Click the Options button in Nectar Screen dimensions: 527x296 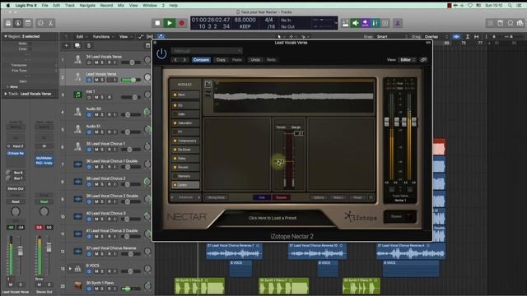pyautogui.click(x=319, y=197)
